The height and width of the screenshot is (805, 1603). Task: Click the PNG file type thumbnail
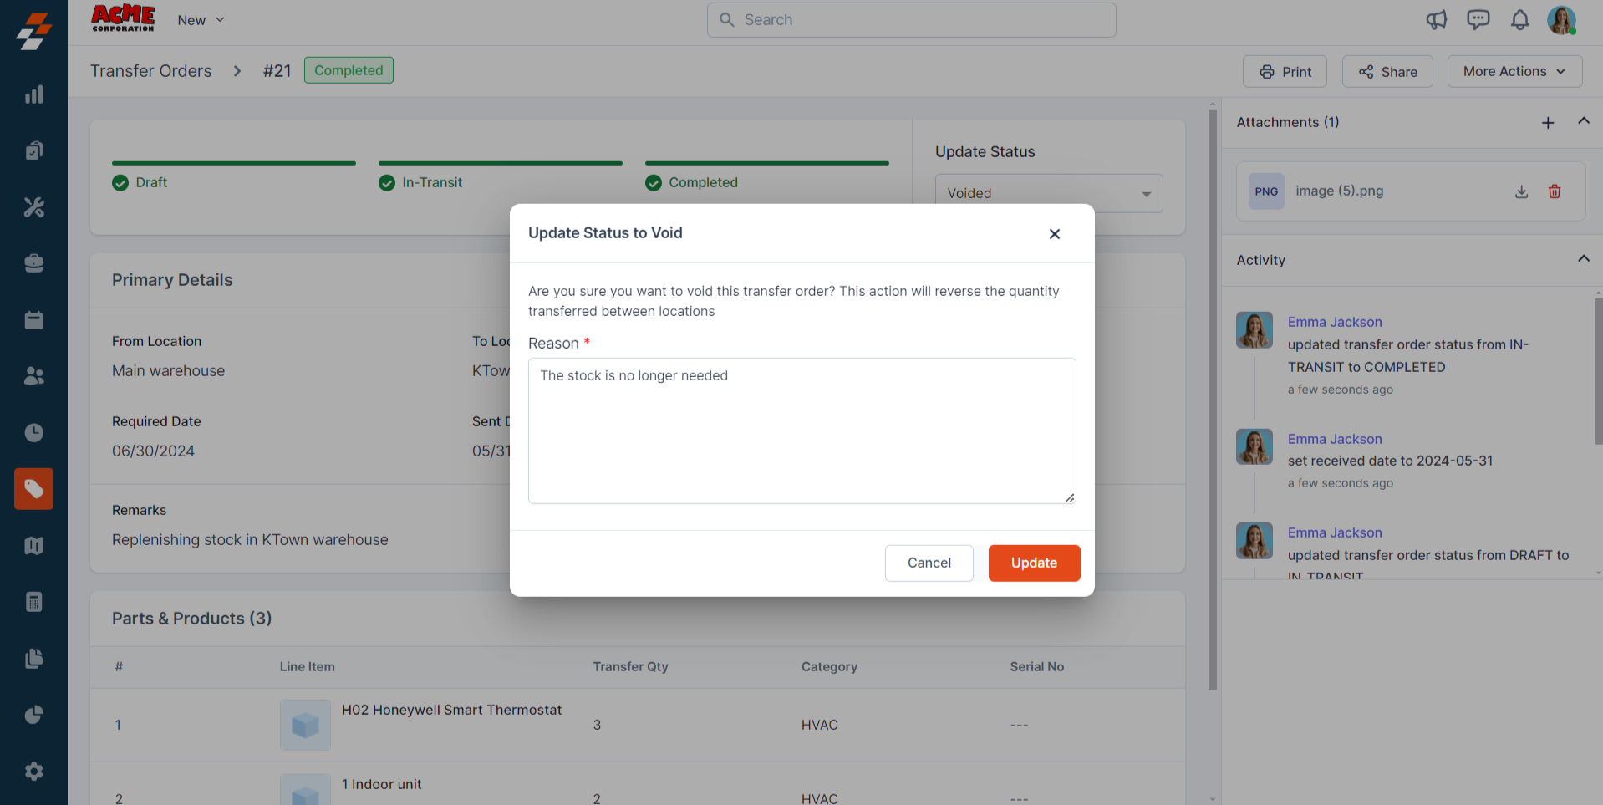1266,191
